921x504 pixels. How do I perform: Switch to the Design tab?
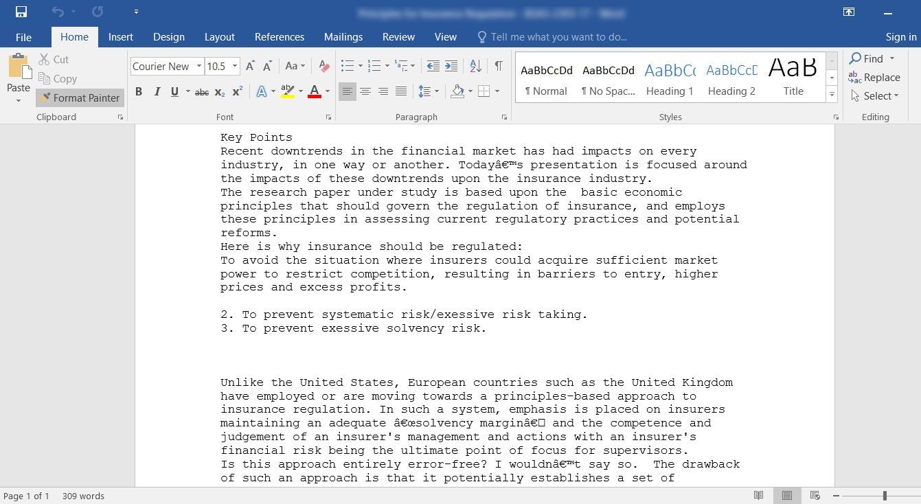click(169, 37)
